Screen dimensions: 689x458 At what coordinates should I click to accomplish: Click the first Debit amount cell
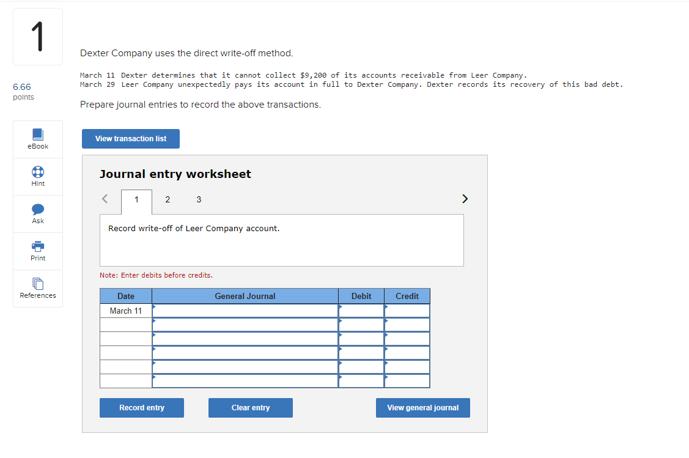pyautogui.click(x=361, y=310)
